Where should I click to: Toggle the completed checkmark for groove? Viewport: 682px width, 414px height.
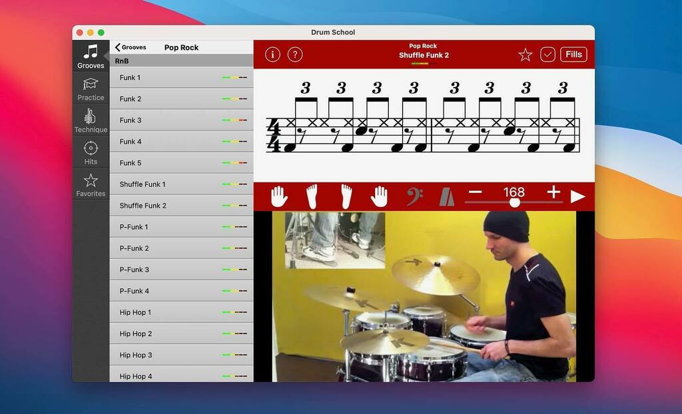[547, 55]
